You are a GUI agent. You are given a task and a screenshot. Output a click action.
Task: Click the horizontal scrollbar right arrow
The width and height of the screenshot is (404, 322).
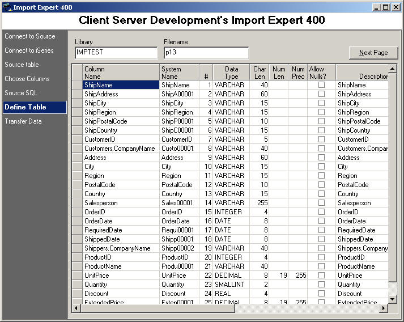click(384, 308)
